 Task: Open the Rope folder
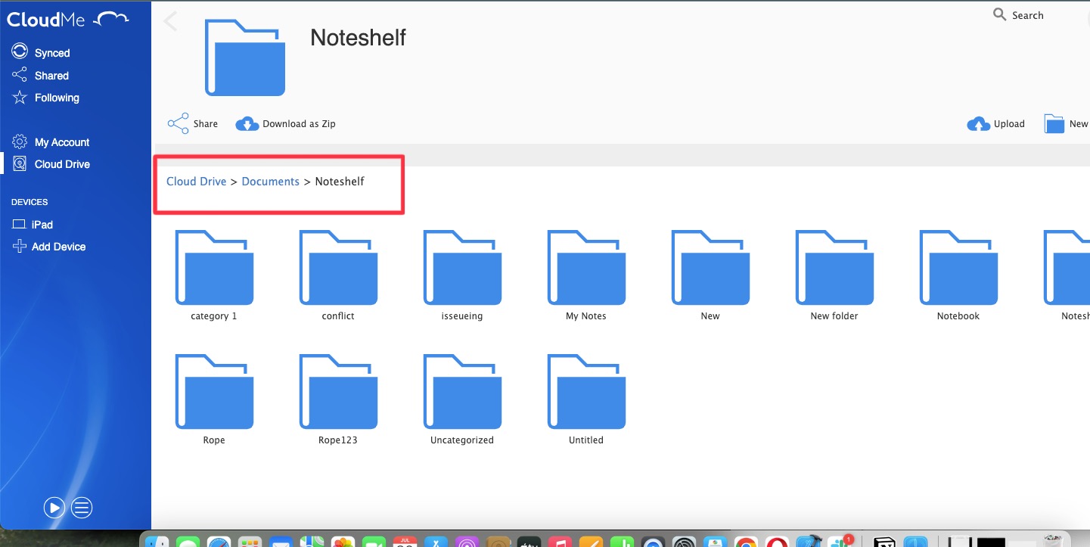[214, 400]
